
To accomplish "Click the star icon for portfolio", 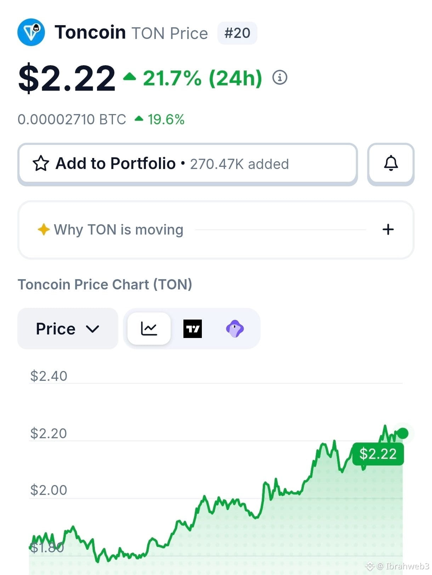I will coord(41,164).
